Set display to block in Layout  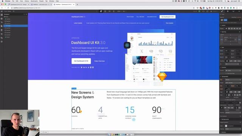click(226, 29)
